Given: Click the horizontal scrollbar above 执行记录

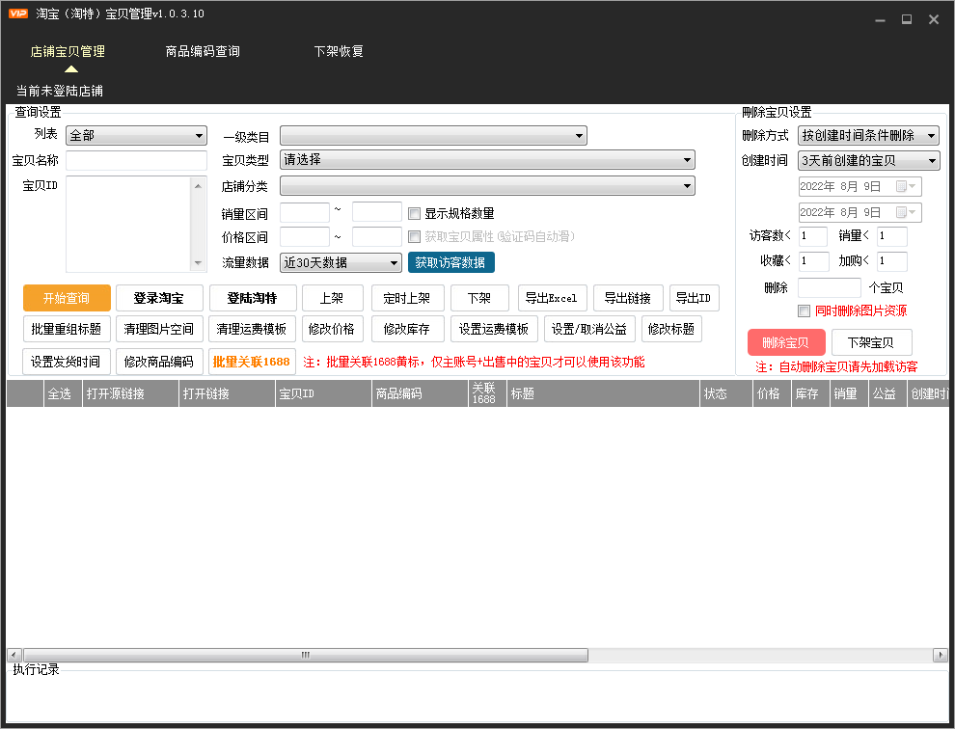Looking at the screenshot, I should tap(304, 654).
